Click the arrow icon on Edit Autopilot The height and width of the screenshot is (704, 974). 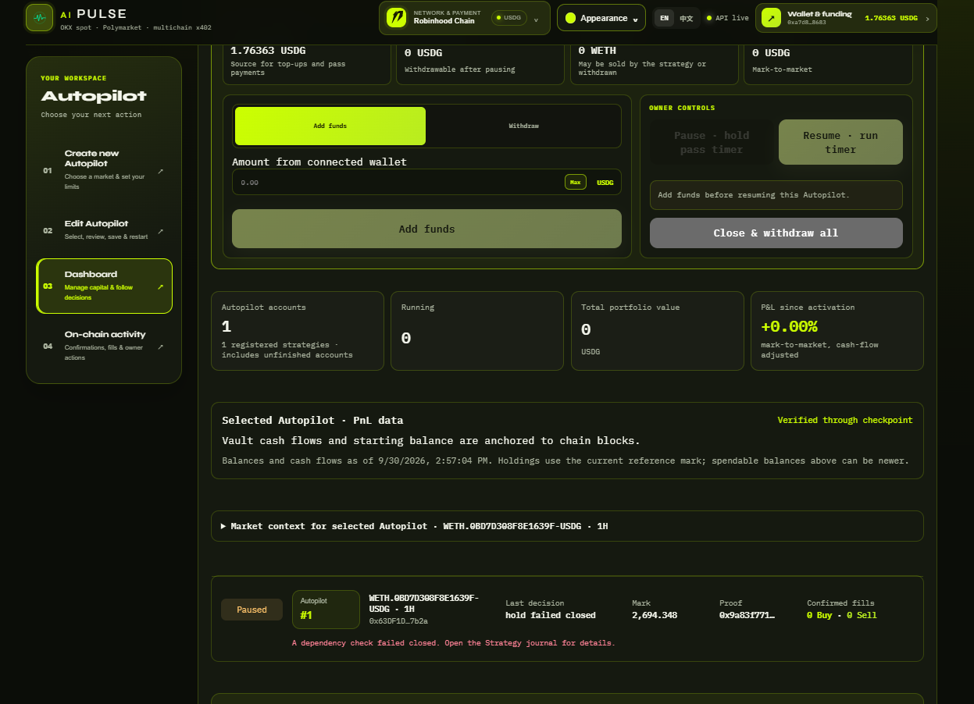pyautogui.click(x=160, y=231)
